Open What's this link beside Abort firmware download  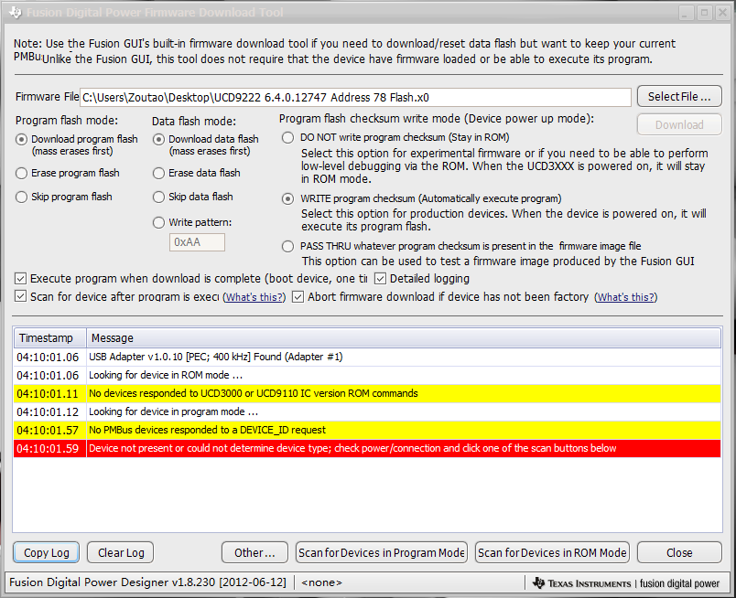626,297
